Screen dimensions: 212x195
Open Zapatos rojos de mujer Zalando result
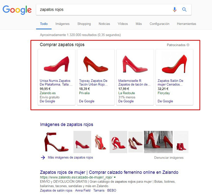click(x=109, y=172)
